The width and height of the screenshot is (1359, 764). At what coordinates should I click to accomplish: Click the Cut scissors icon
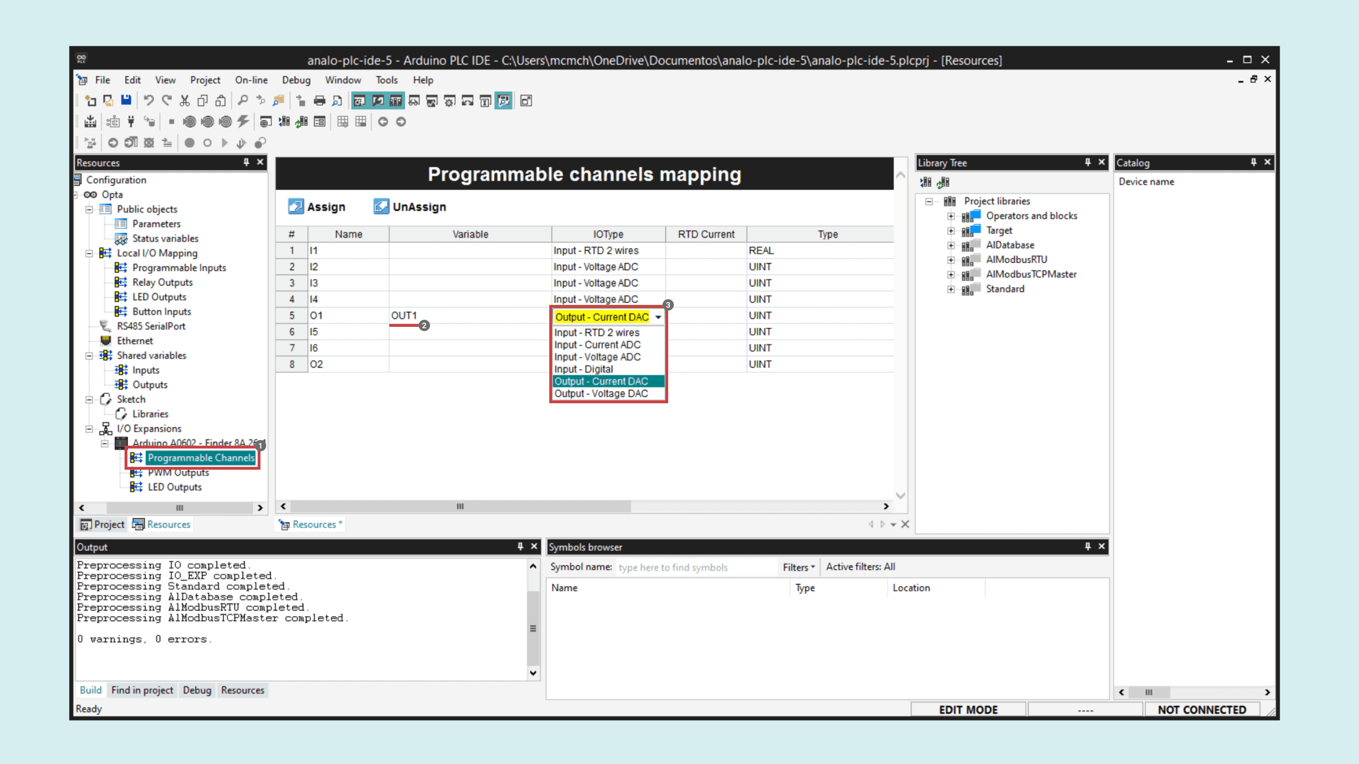pos(184,100)
